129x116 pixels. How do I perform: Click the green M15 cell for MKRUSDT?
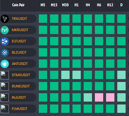[54, 30]
